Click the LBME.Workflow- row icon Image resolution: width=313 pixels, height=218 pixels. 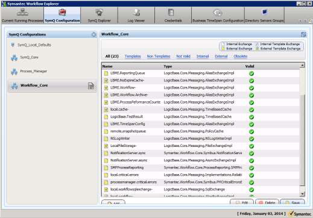106,88
